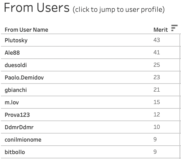181x159 pixels.
Task: Open bitbollo user profile
Action: 15,152
